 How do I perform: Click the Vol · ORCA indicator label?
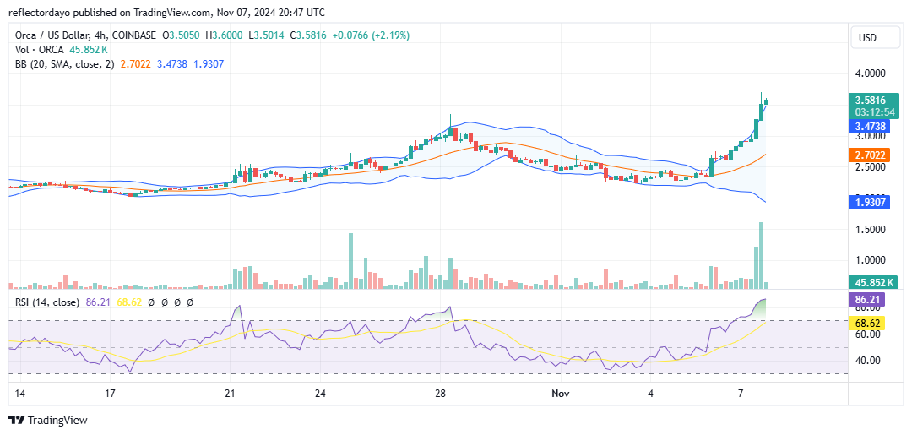pos(40,50)
